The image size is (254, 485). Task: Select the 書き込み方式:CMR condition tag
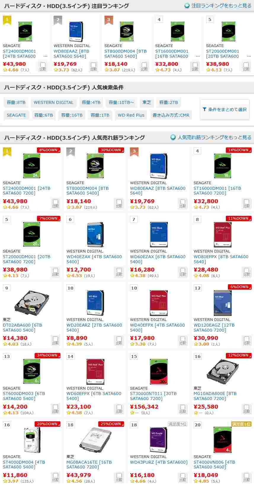pos(171,115)
